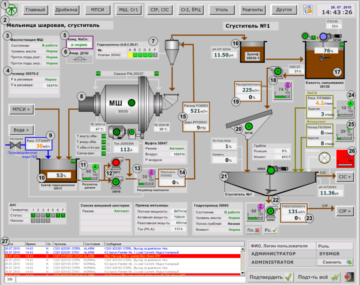Click the Рс. button with green check

[271, 230]
